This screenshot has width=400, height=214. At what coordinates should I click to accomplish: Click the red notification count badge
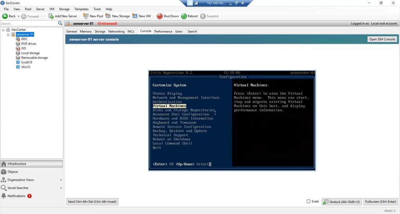coord(29,196)
